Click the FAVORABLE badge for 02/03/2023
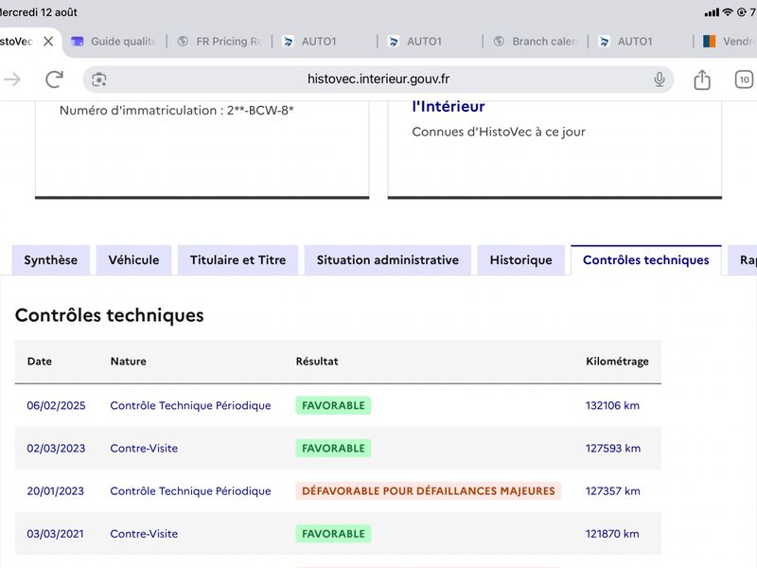 (333, 448)
